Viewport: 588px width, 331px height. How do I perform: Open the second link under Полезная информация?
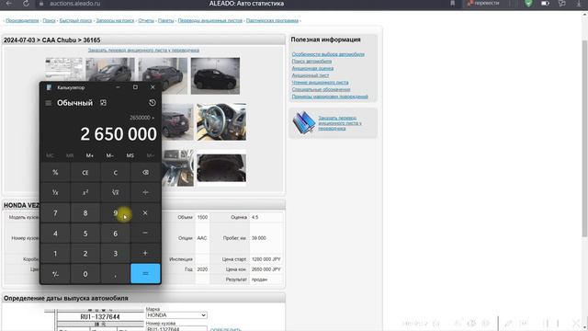[x=311, y=62]
